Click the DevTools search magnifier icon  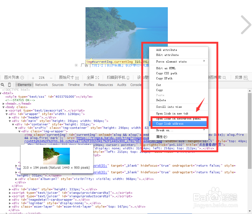click(x=3, y=85)
